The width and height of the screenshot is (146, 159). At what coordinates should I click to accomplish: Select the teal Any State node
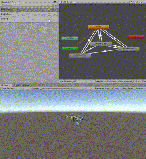point(70,38)
